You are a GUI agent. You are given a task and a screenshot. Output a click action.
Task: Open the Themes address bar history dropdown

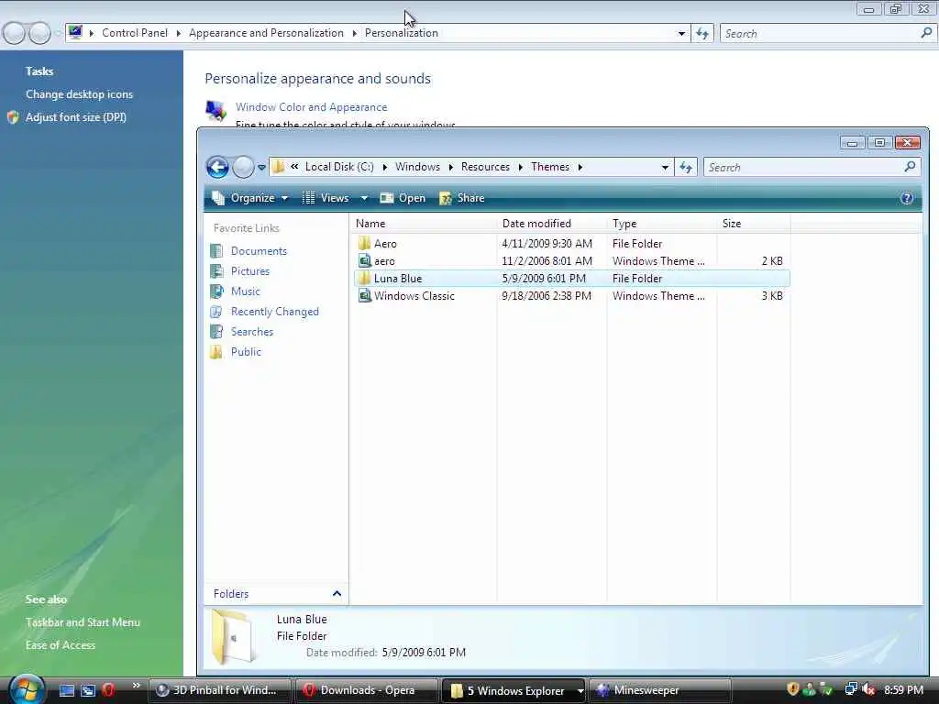coord(665,168)
